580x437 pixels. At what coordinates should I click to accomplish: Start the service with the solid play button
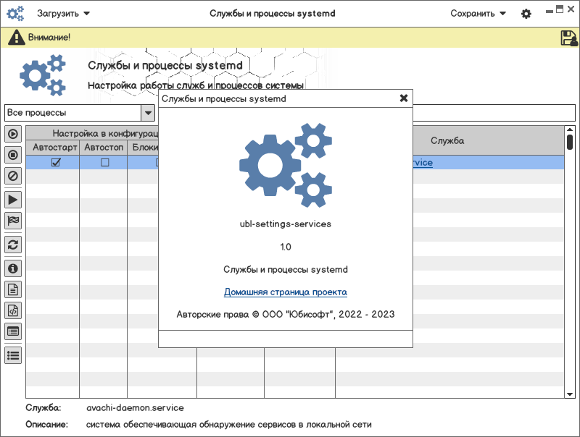point(13,199)
